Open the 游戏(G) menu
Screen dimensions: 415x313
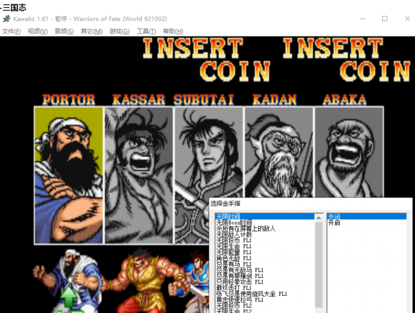(x=120, y=31)
